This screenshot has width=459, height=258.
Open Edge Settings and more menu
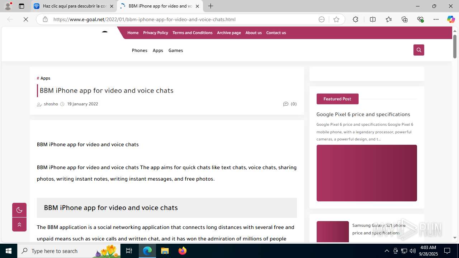click(x=436, y=19)
